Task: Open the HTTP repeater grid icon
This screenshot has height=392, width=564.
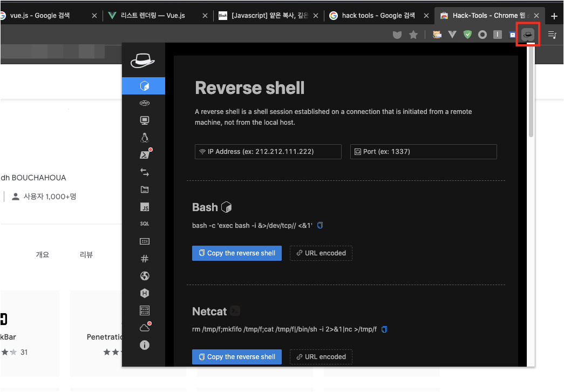Action: [x=144, y=310]
